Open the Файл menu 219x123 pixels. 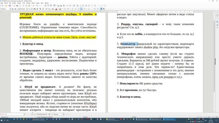pyautogui.click(x=2, y=3)
